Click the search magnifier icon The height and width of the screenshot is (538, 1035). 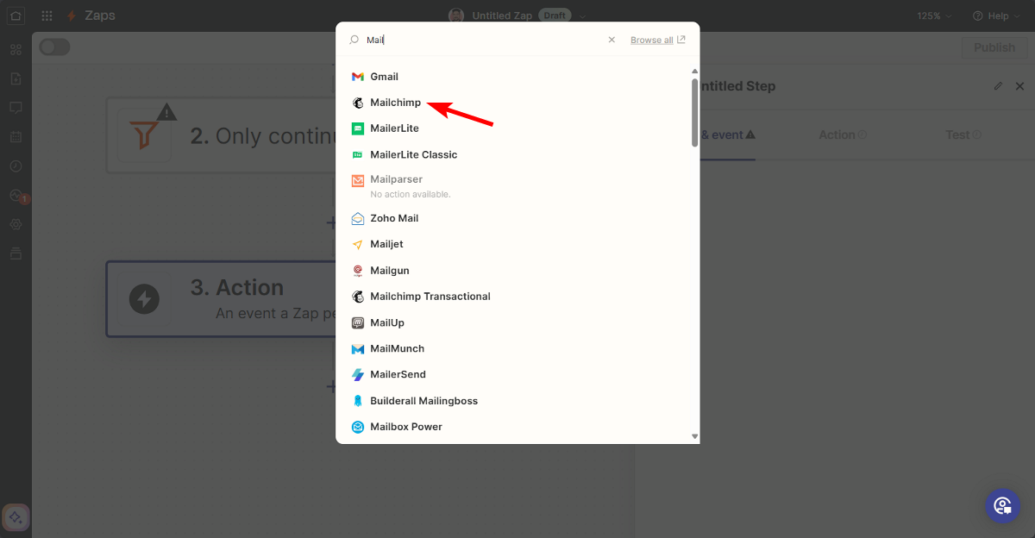click(x=354, y=40)
